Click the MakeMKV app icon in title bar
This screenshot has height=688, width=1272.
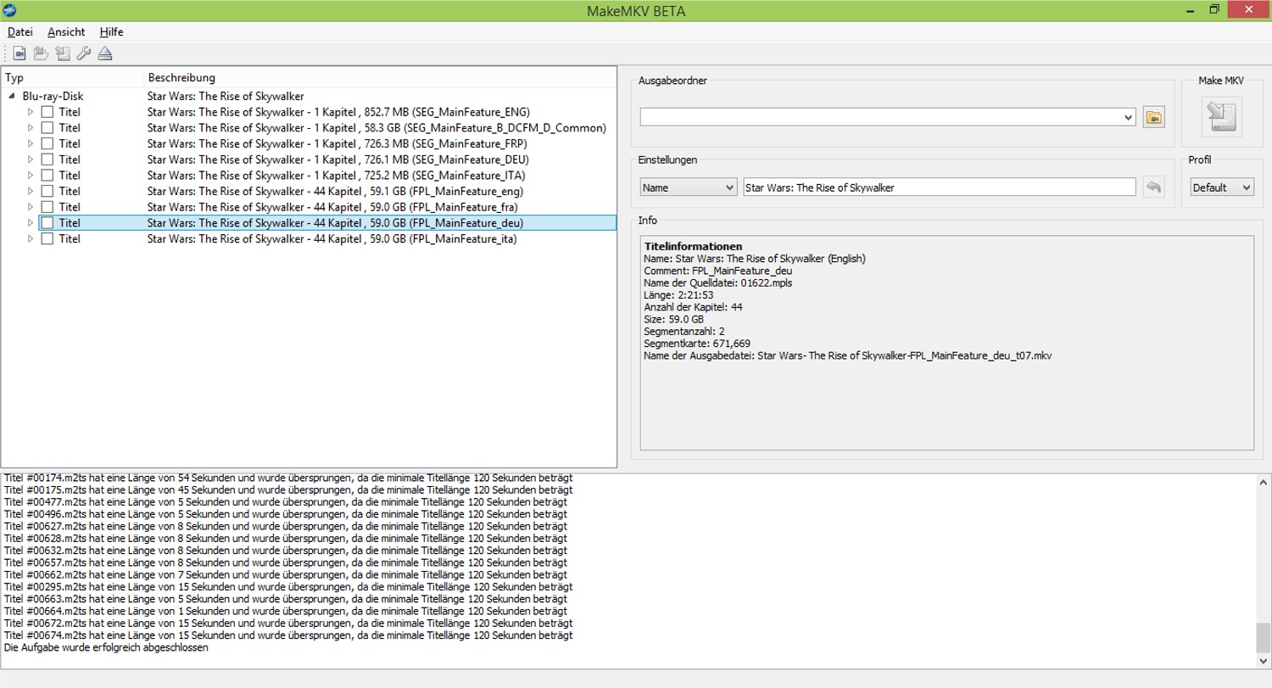[x=9, y=9]
